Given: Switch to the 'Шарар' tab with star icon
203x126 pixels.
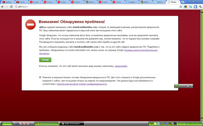Looking at the screenshot, I should pyautogui.click(x=132, y=2).
